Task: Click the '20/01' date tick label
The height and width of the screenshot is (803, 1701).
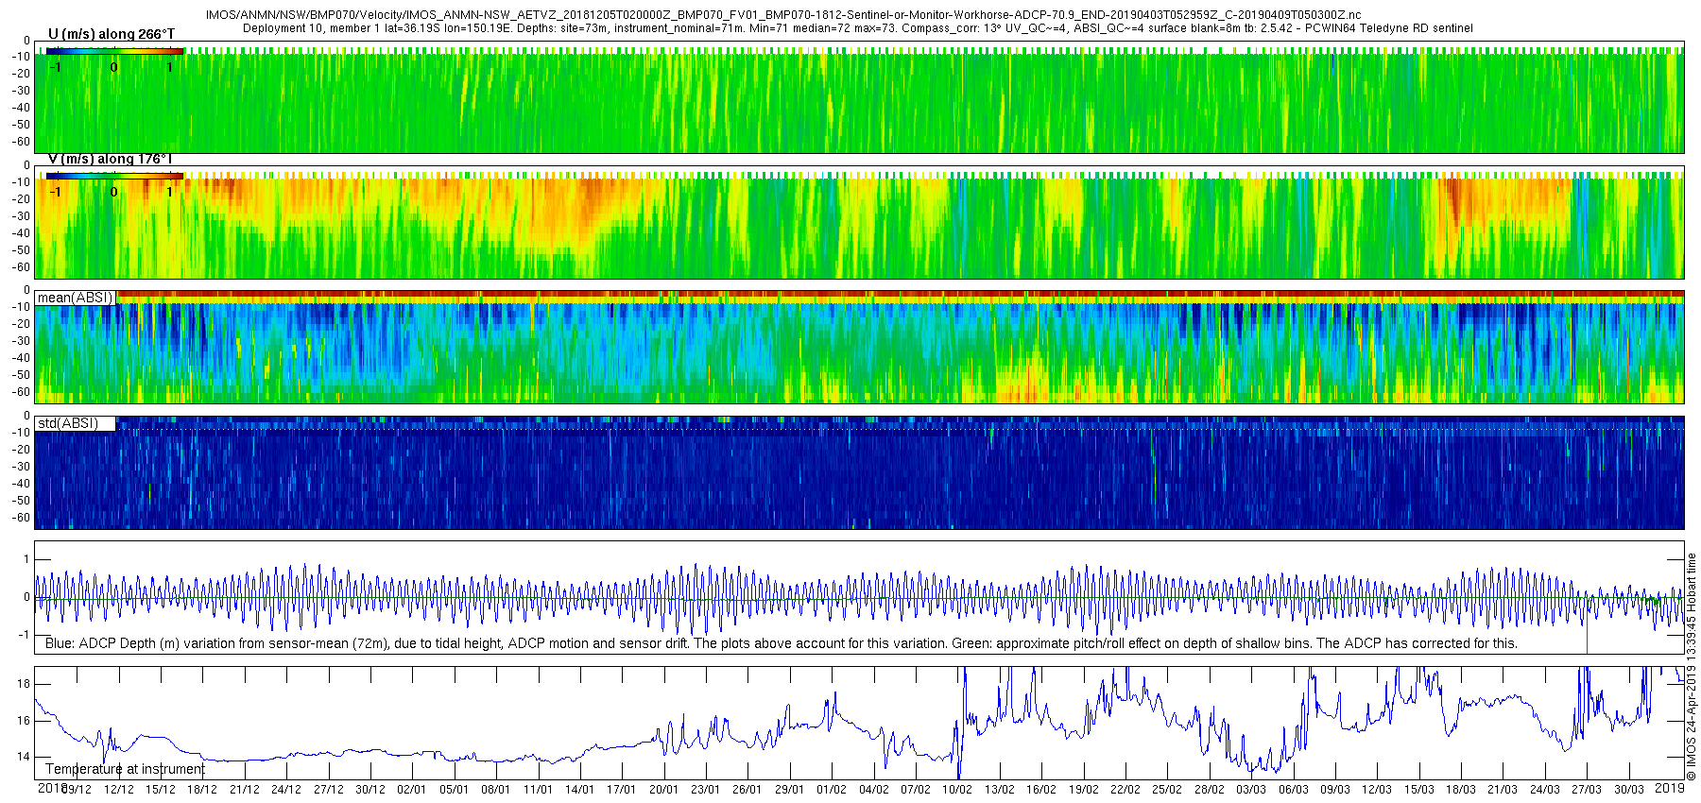Action: click(664, 790)
